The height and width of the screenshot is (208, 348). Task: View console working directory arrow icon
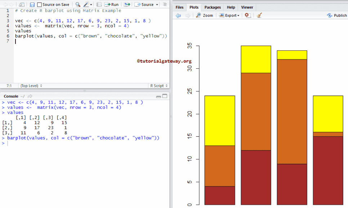30,96
